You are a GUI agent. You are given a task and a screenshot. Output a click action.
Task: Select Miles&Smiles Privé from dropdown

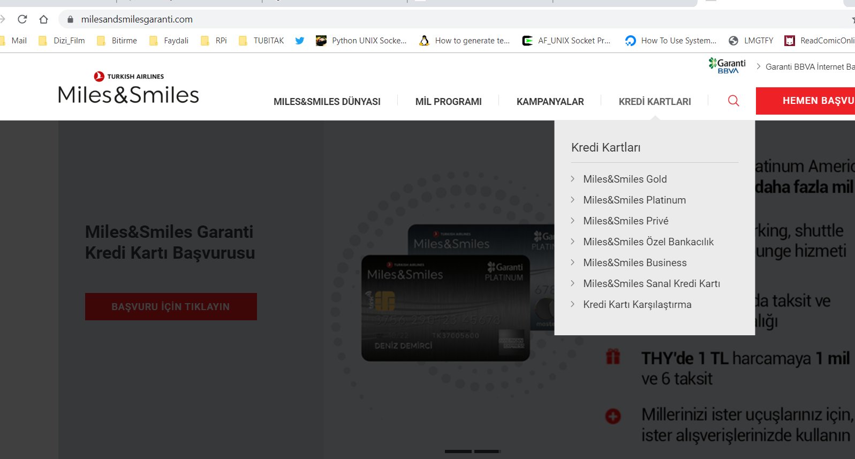(x=626, y=221)
